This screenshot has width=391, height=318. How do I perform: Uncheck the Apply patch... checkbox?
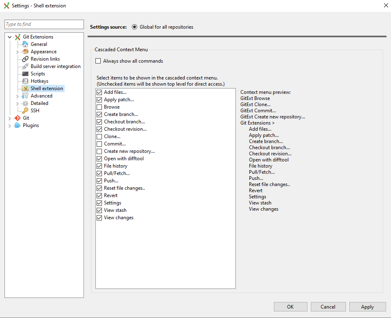coord(99,100)
